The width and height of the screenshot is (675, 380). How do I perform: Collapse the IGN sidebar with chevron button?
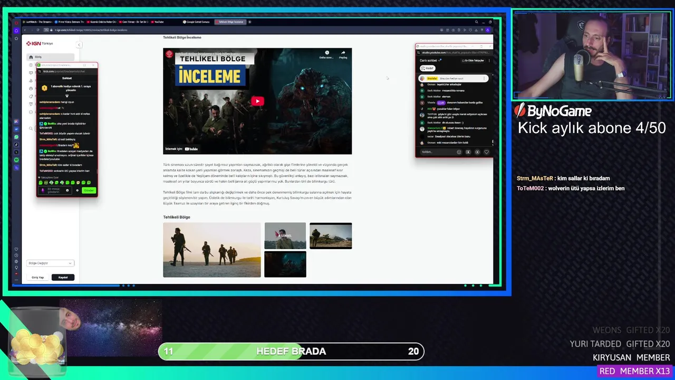click(79, 45)
